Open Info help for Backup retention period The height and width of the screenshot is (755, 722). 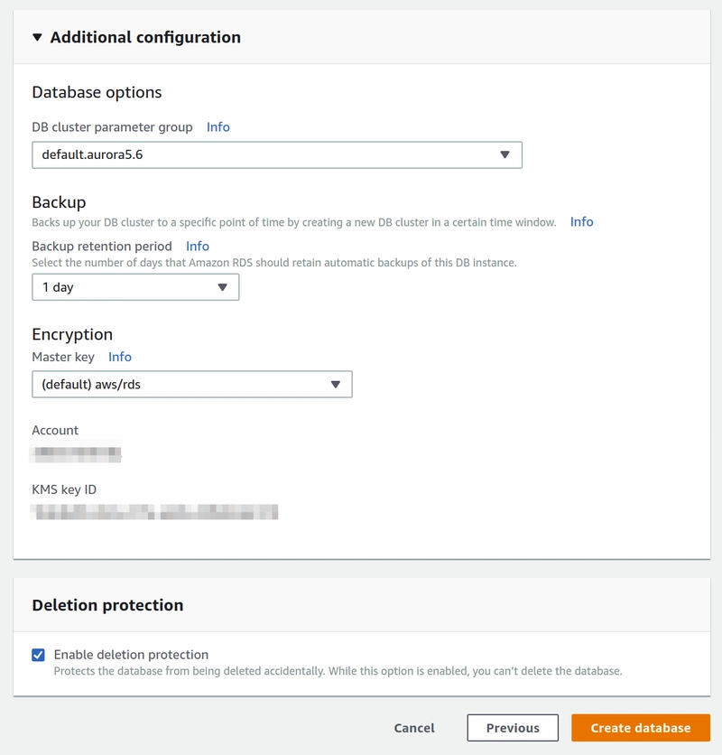(197, 246)
